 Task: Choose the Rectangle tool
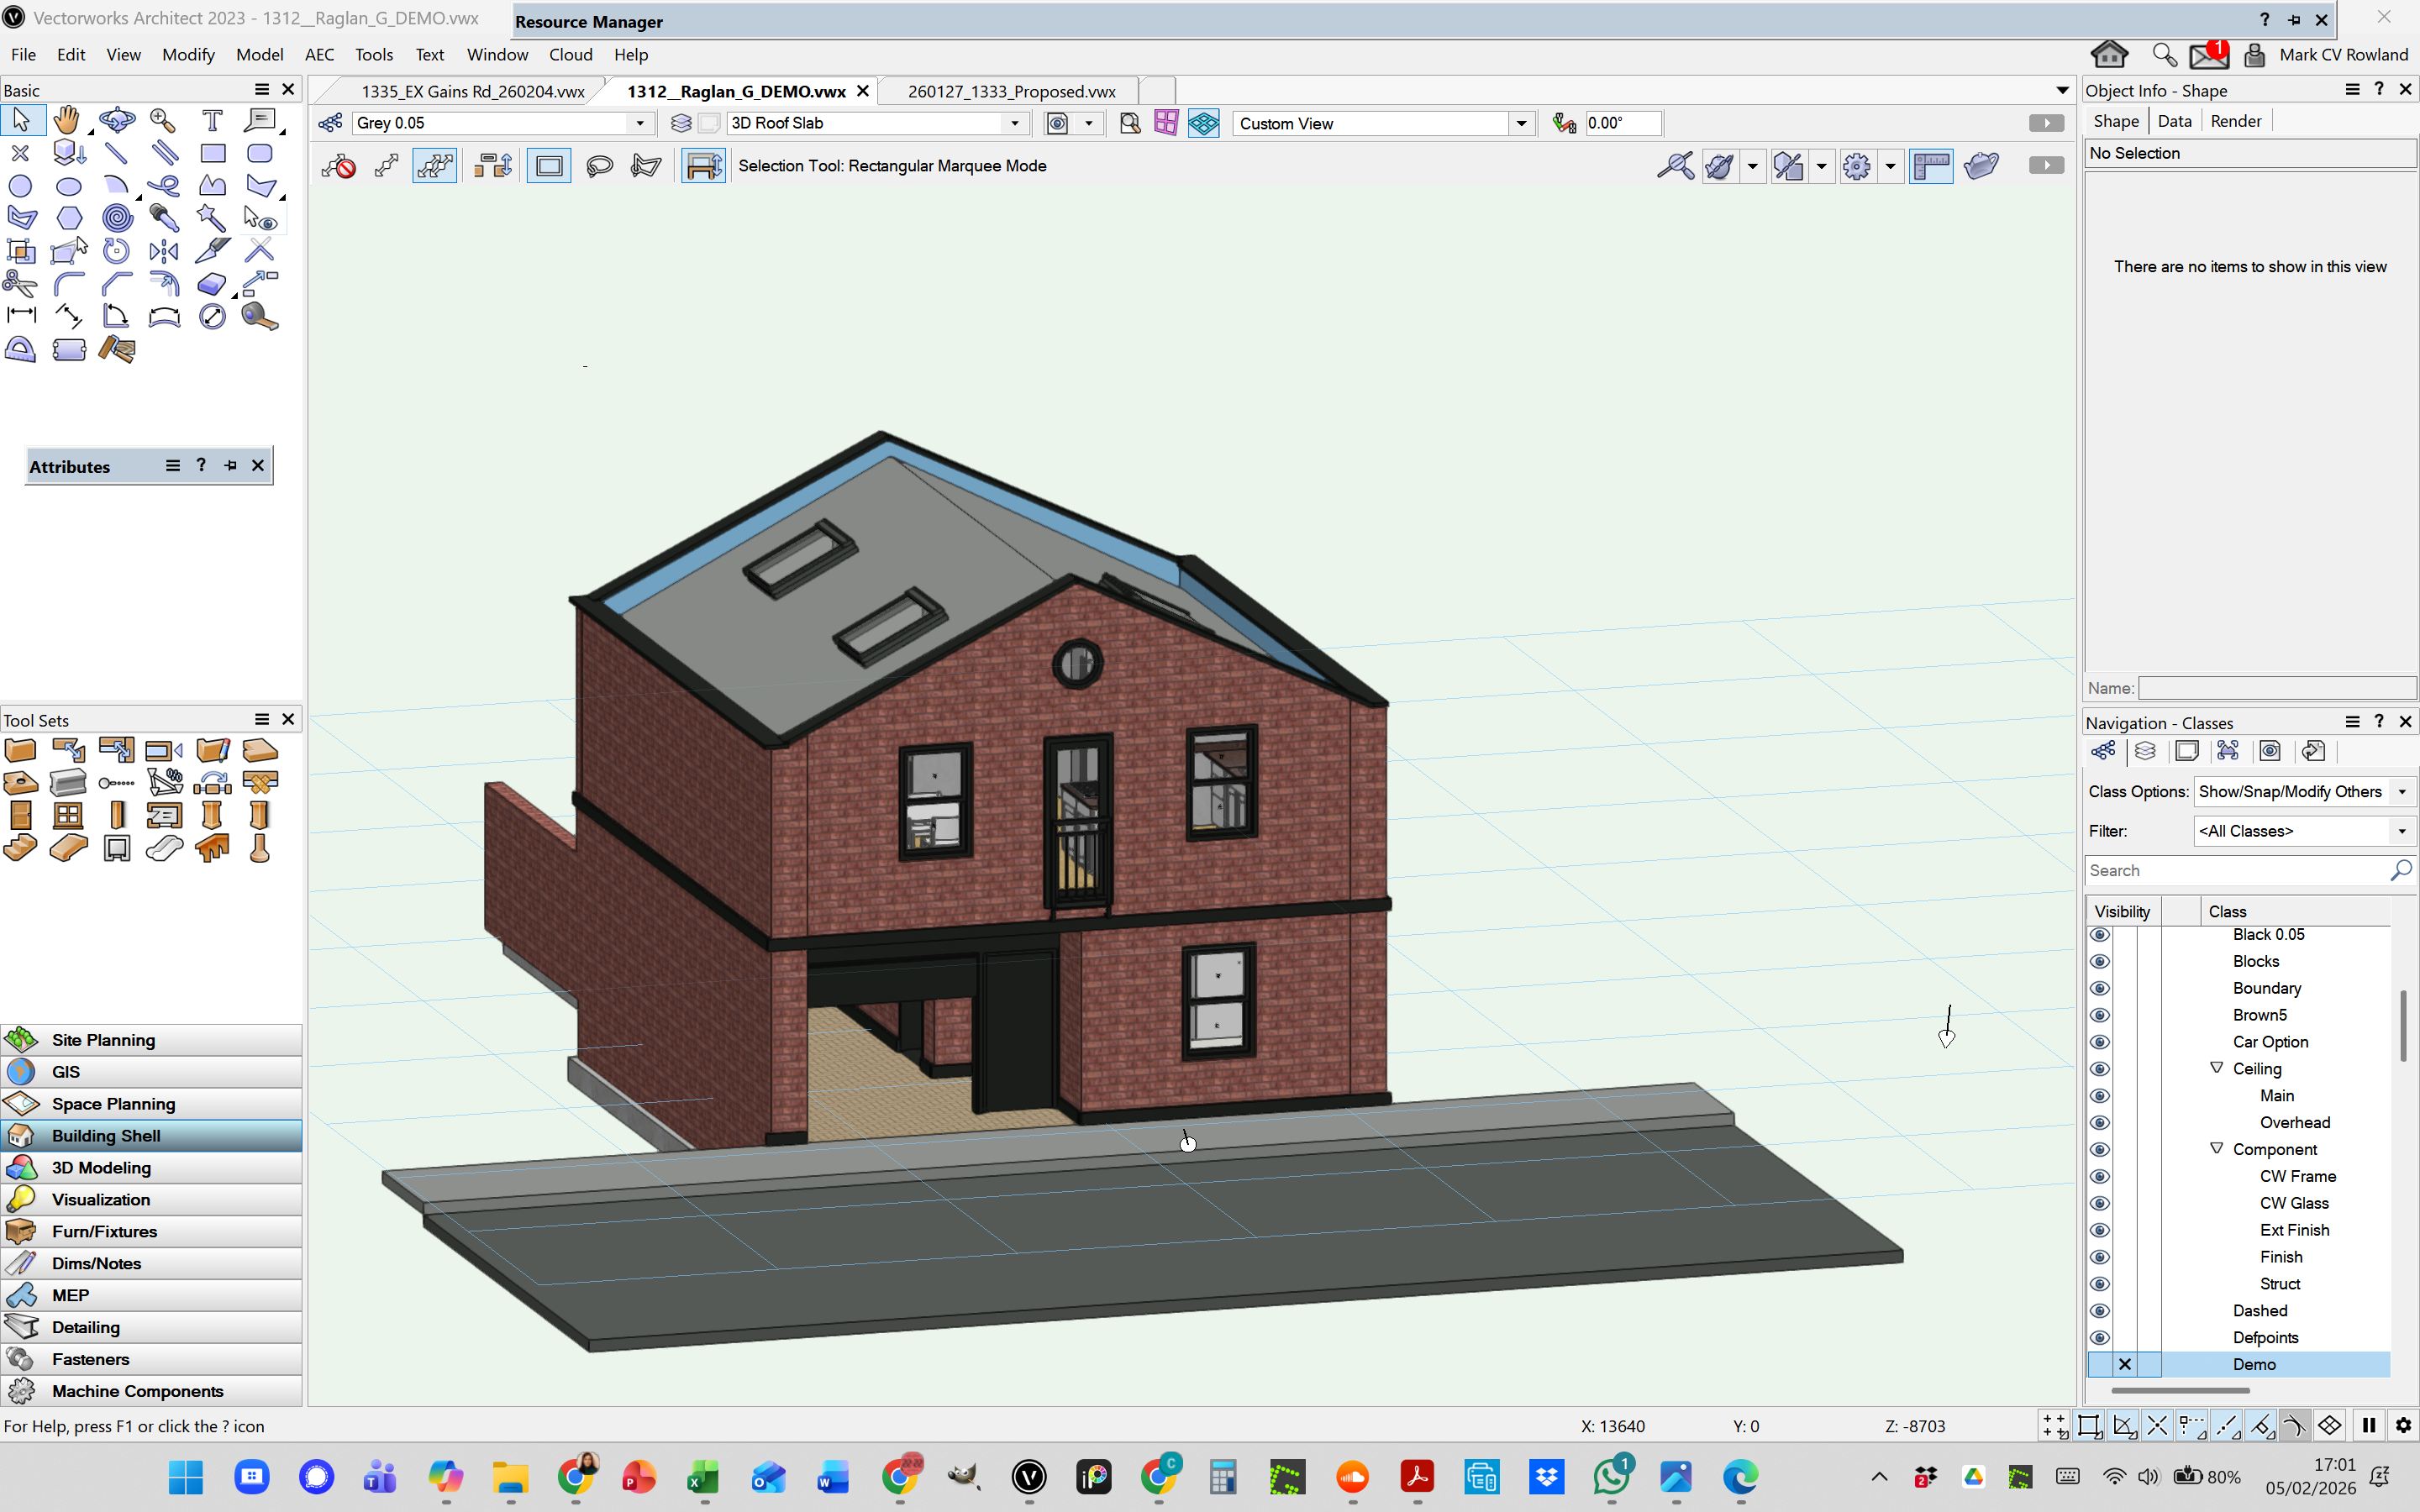(212, 153)
